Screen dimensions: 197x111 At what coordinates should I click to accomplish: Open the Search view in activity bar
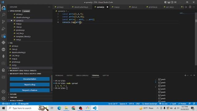click(x=3, y=15)
